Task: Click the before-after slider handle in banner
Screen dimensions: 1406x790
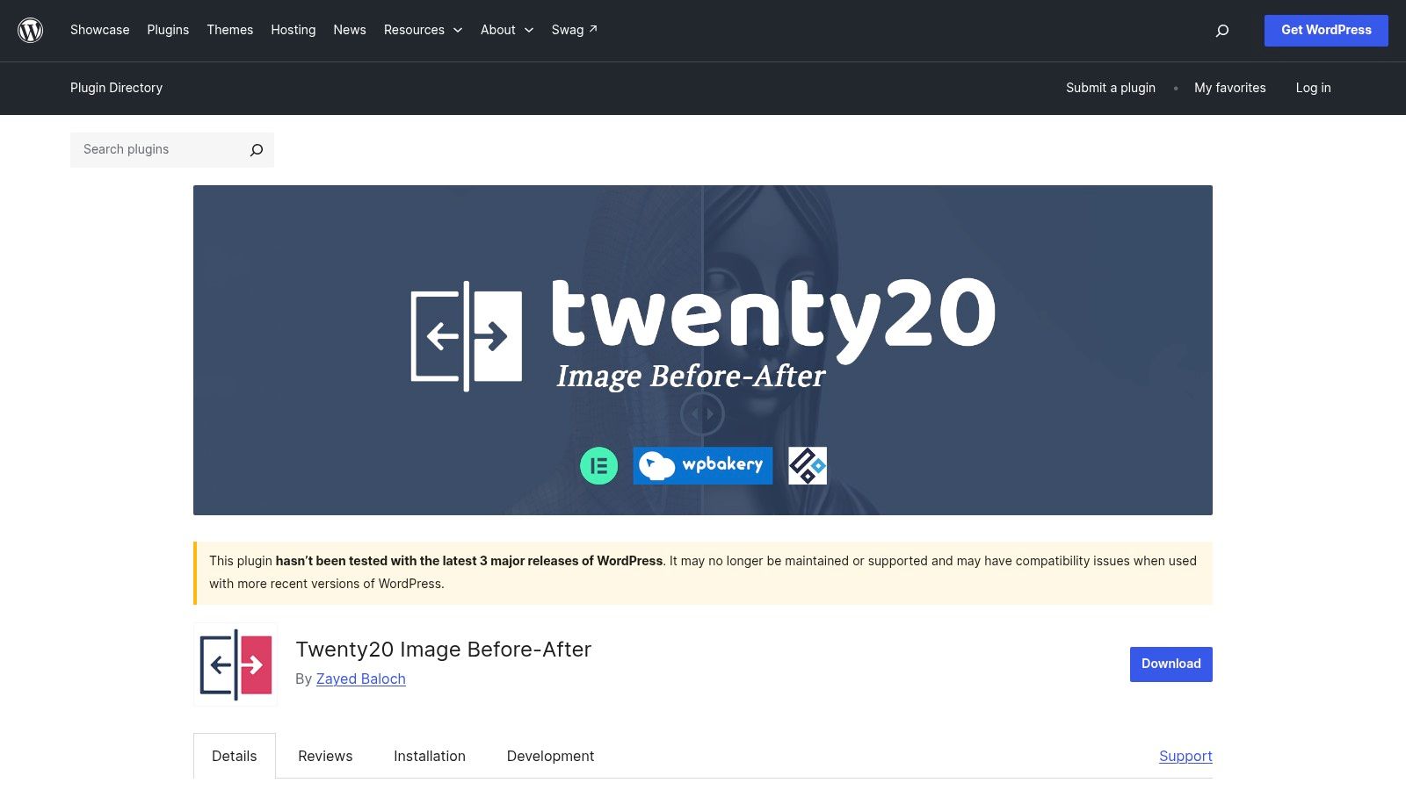Action: (x=702, y=413)
